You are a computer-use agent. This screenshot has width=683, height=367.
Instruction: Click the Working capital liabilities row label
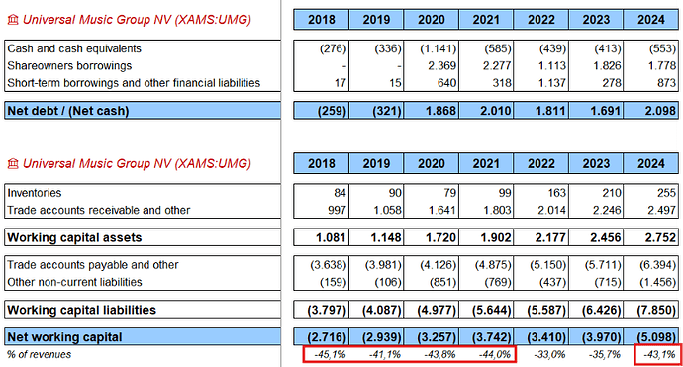[x=81, y=310]
